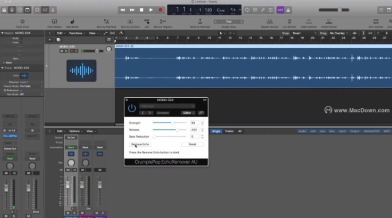This screenshot has width=392, height=218.
Task: Enable the Tuner button in control bar
Action: coord(262,10)
